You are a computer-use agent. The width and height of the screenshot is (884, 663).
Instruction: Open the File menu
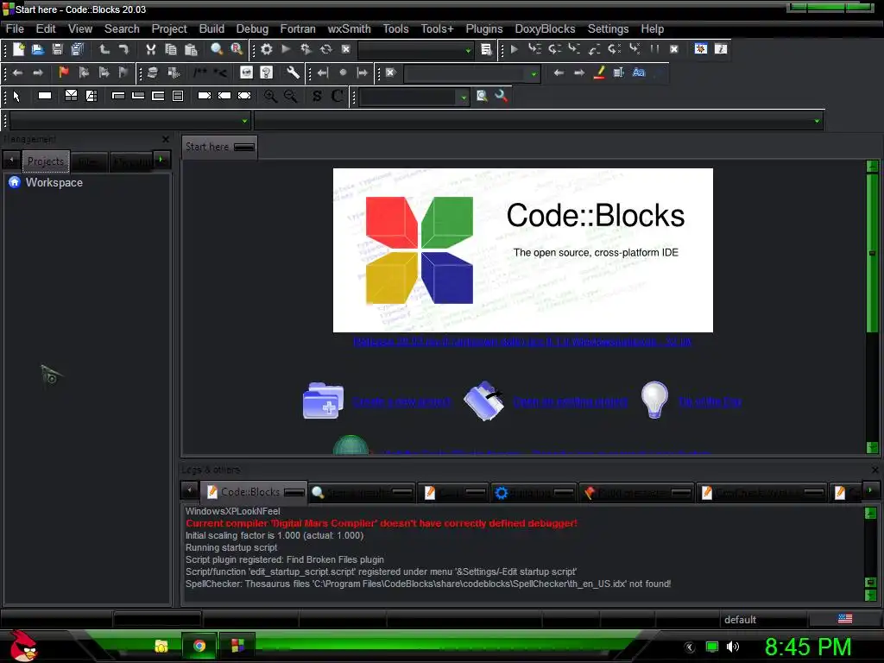(x=15, y=28)
